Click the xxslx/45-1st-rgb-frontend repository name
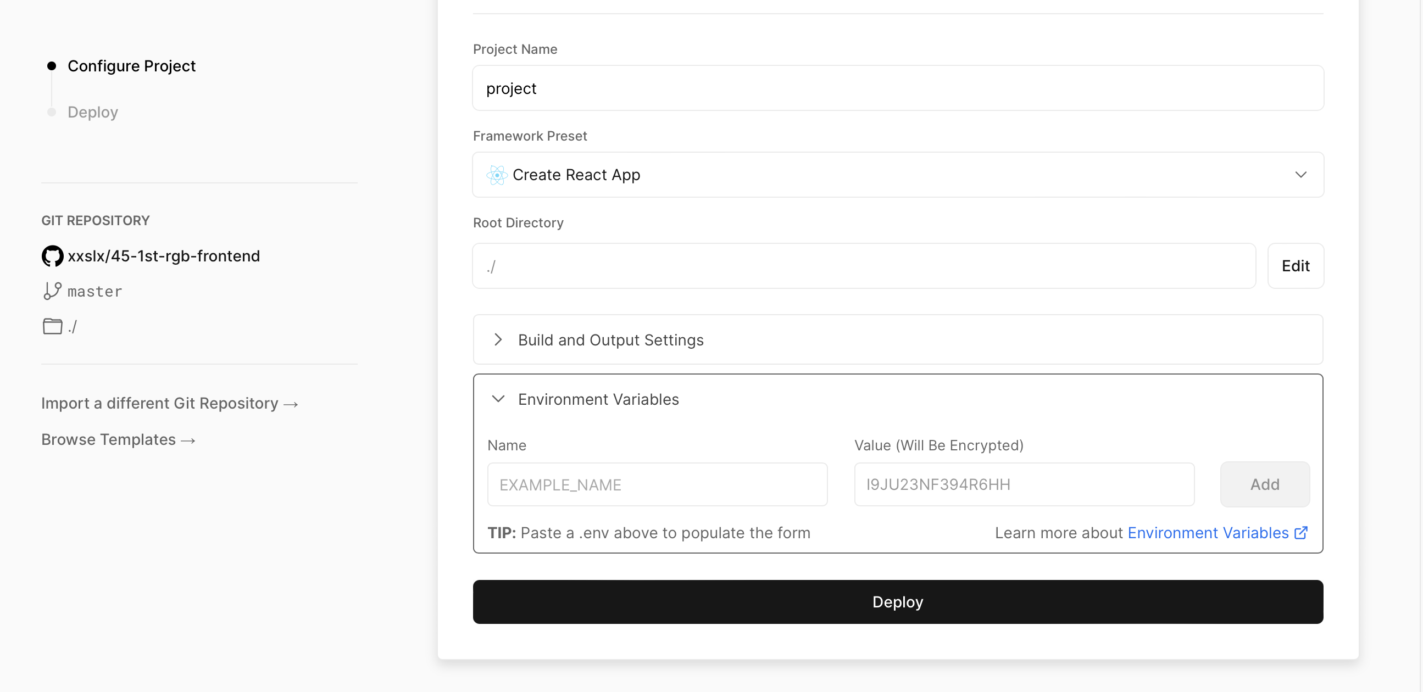 164,256
